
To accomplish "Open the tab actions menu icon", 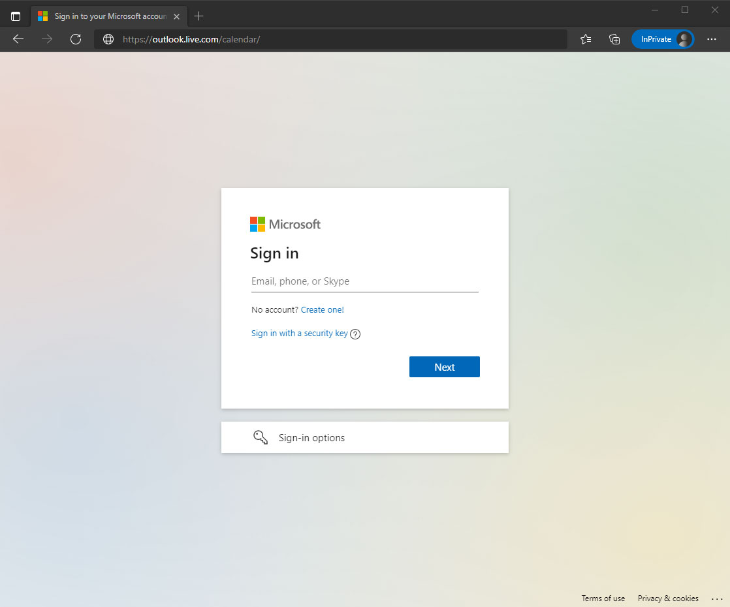I will point(16,16).
